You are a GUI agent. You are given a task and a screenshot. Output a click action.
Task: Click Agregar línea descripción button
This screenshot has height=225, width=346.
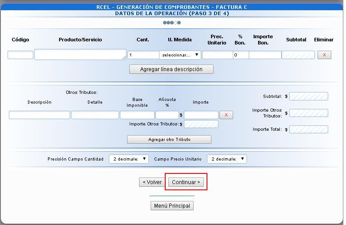(x=171, y=69)
